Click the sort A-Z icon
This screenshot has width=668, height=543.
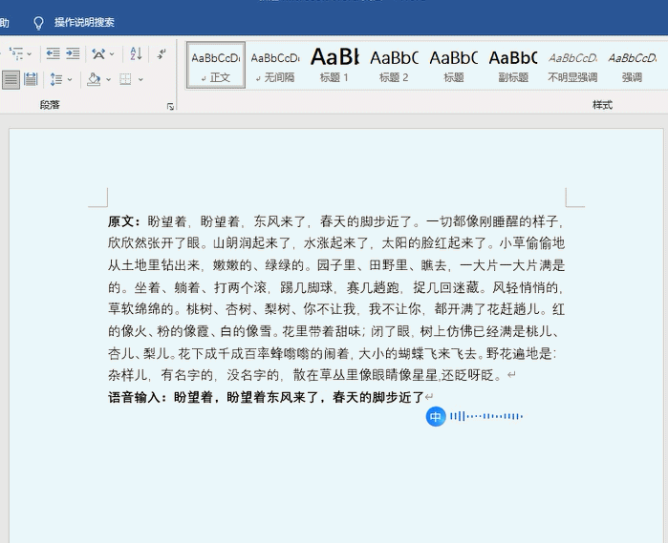pos(136,54)
